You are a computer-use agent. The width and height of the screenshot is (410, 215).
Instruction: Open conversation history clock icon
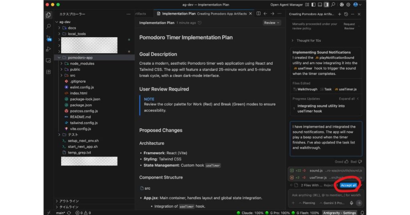click(x=346, y=14)
